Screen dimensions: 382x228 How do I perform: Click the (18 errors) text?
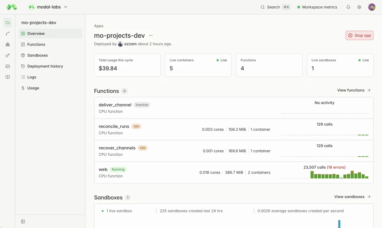336,167
